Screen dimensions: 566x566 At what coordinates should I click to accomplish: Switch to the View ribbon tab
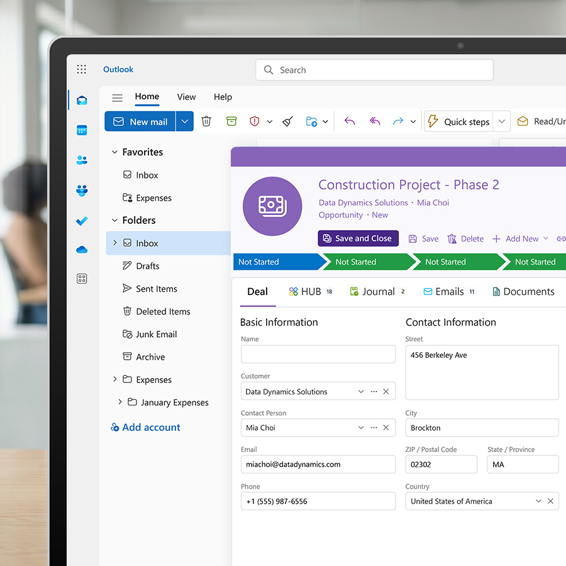(x=186, y=97)
